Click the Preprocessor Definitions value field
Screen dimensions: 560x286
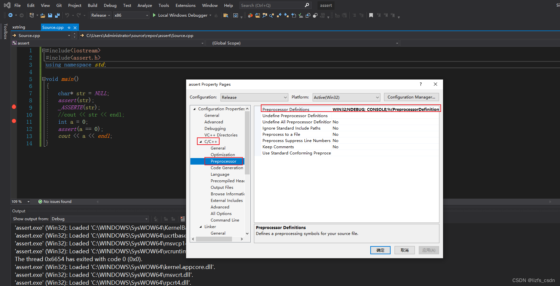[x=386, y=109]
